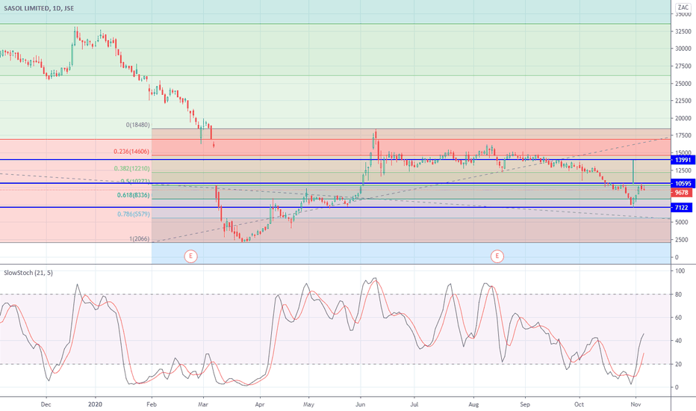Click the Mar label on time axis
The width and height of the screenshot is (696, 411).
[x=203, y=404]
